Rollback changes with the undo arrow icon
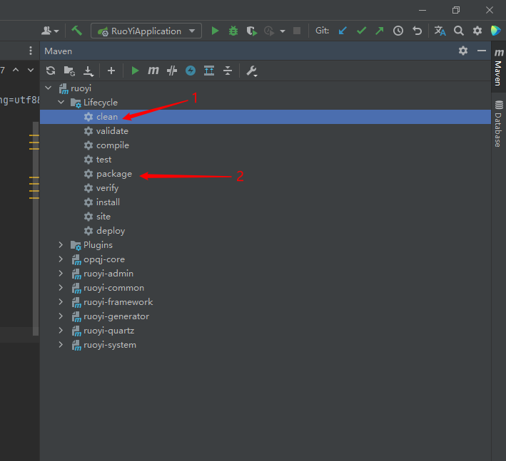This screenshot has height=461, width=506. tap(417, 31)
